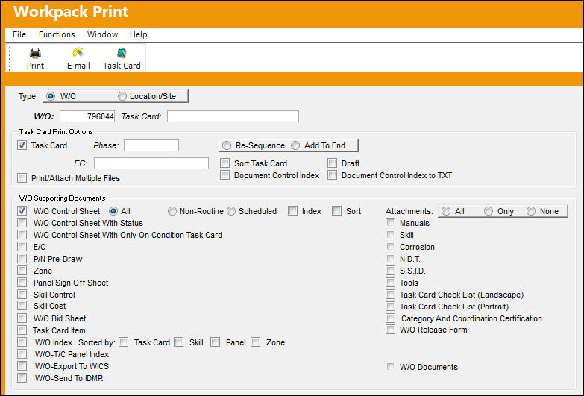This screenshot has width=584, height=396.
Task: Check the Draft checkbox
Action: (332, 163)
